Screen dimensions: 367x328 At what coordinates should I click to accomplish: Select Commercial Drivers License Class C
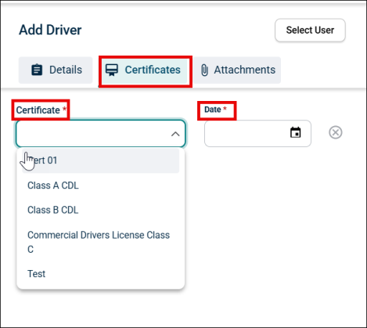click(100, 242)
